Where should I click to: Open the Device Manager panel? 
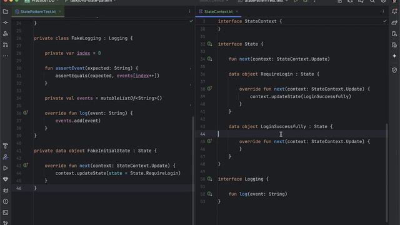(x=394, y=34)
